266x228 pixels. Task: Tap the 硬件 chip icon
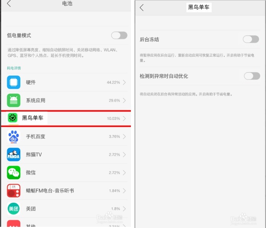click(13, 82)
